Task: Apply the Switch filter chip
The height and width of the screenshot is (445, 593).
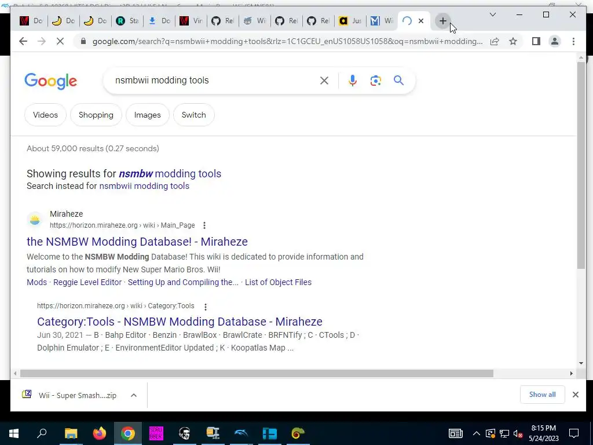Action: point(193,115)
